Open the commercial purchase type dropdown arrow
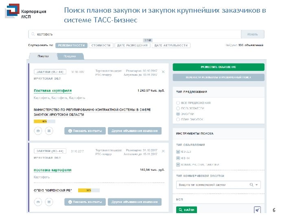 click(257, 185)
